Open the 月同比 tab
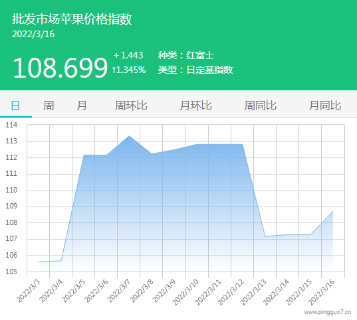Image resolution: width=357 pixels, height=320 pixels. tap(325, 106)
